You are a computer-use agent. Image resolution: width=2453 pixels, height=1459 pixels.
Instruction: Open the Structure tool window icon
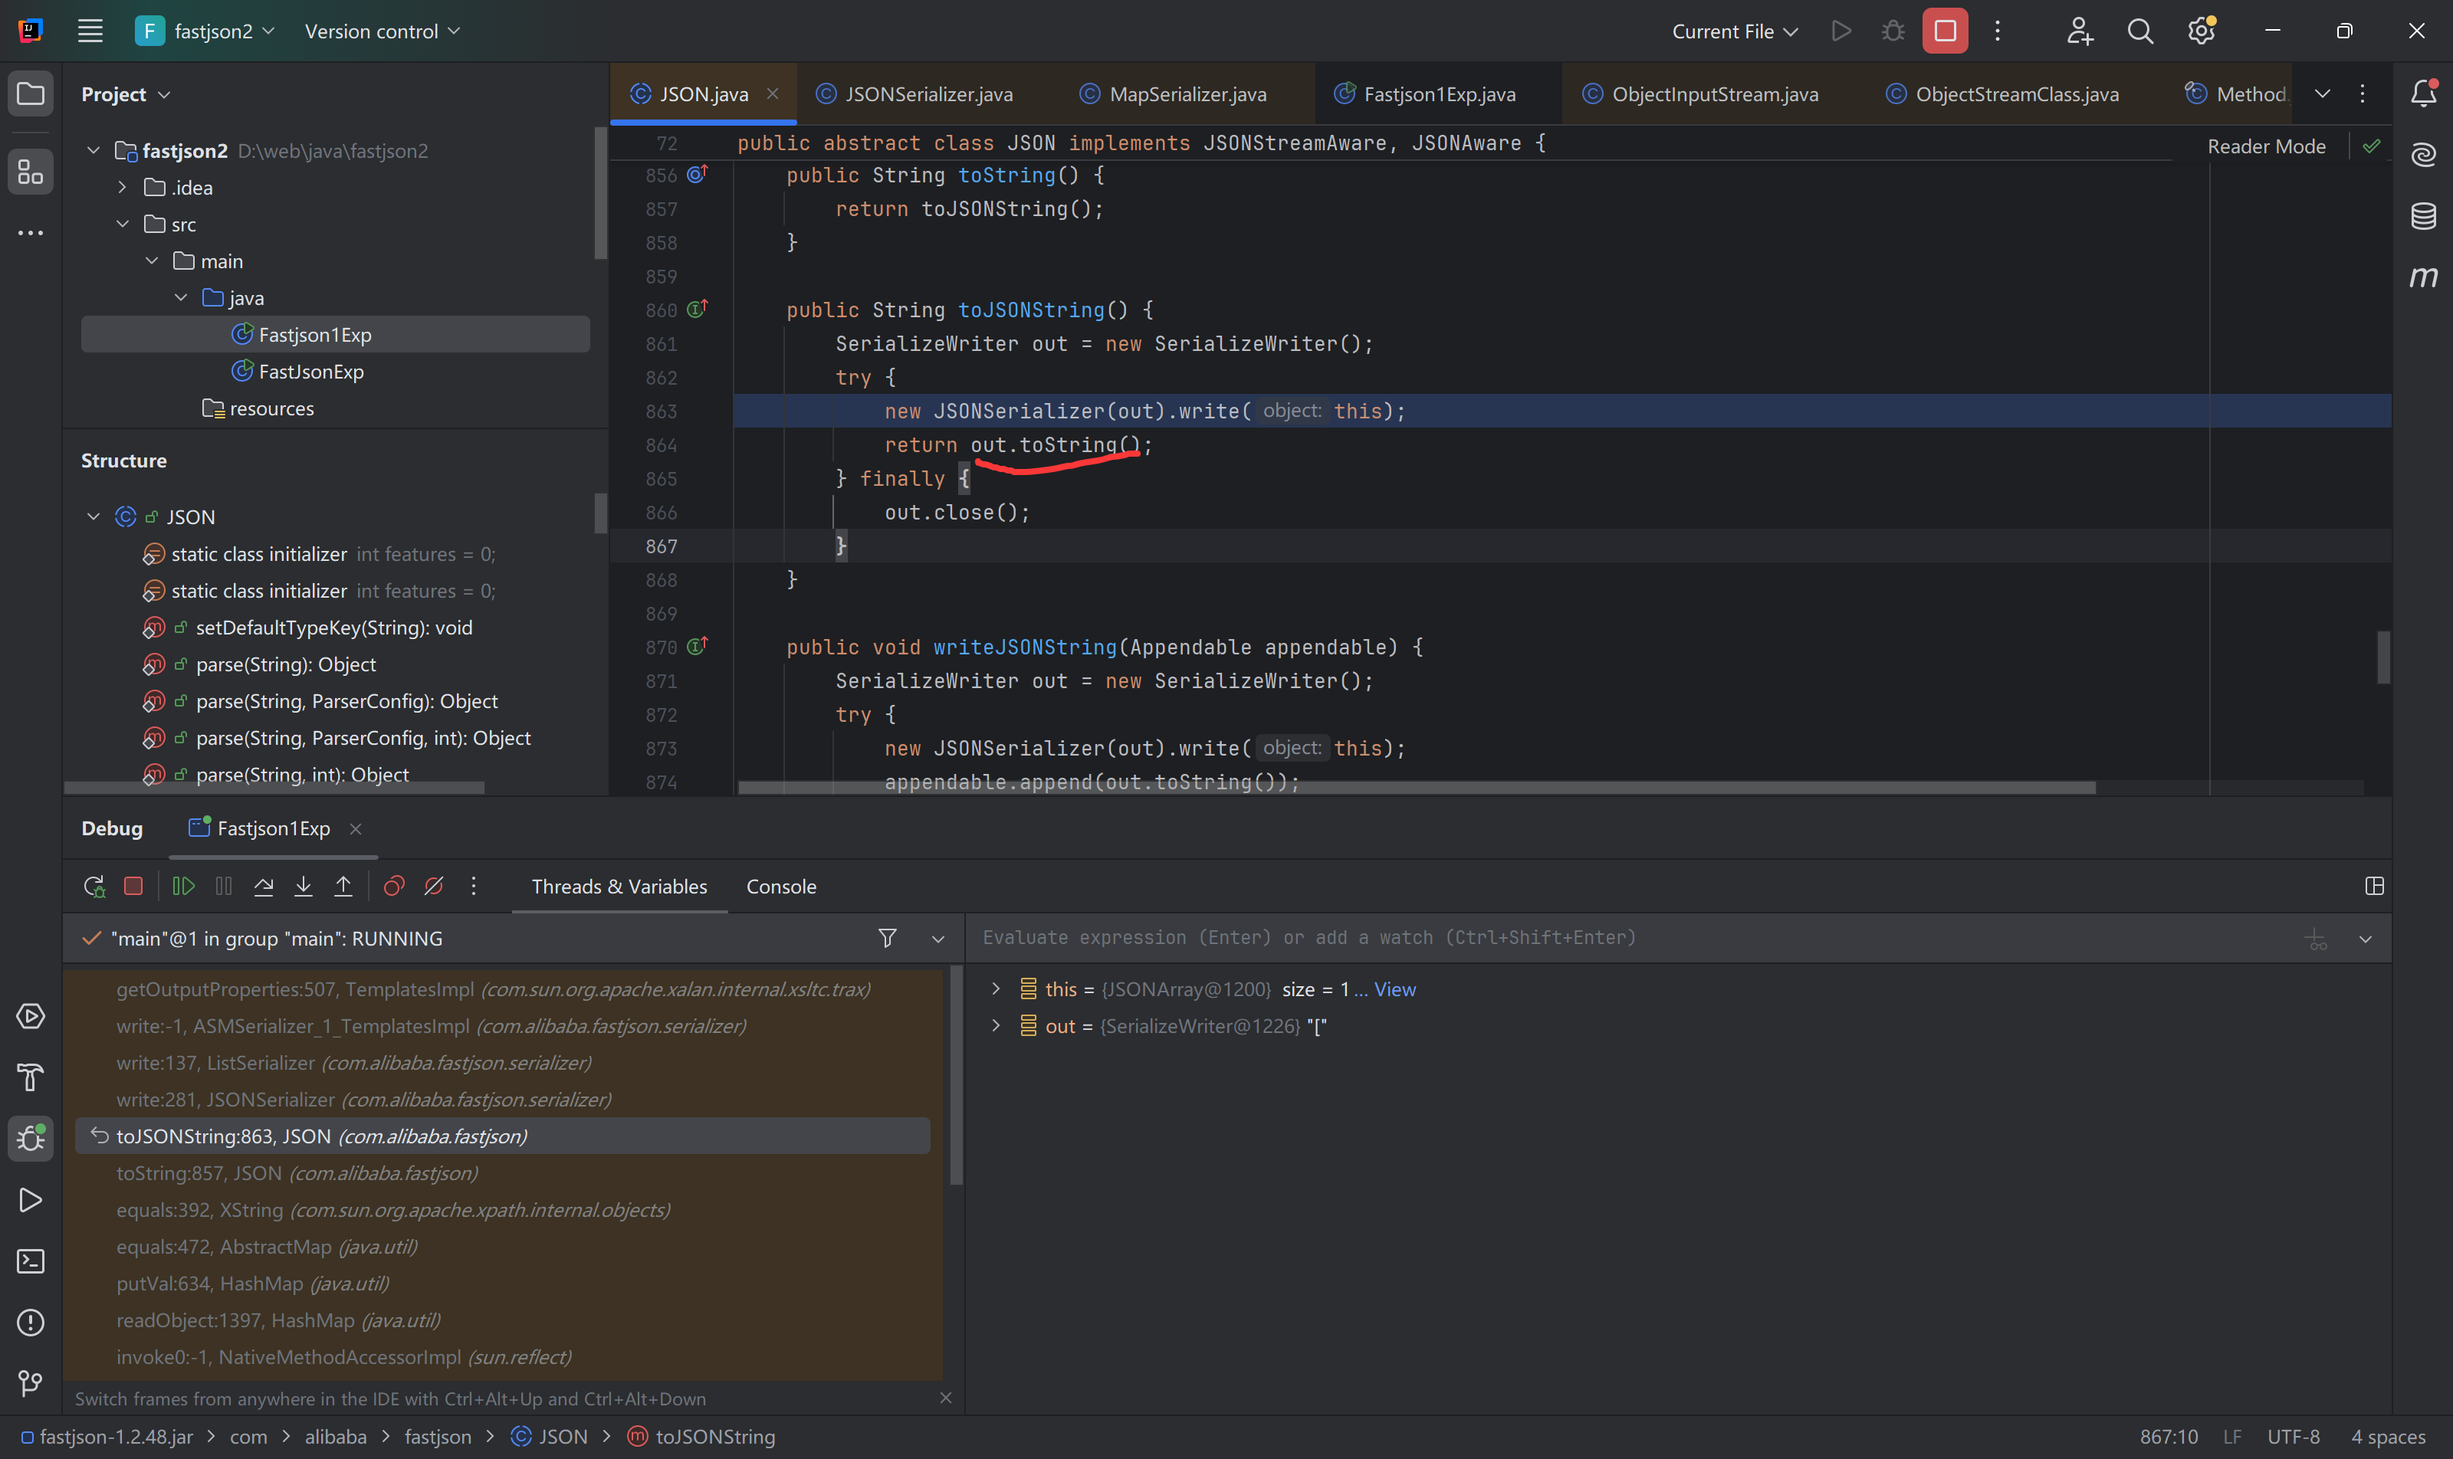click(31, 172)
